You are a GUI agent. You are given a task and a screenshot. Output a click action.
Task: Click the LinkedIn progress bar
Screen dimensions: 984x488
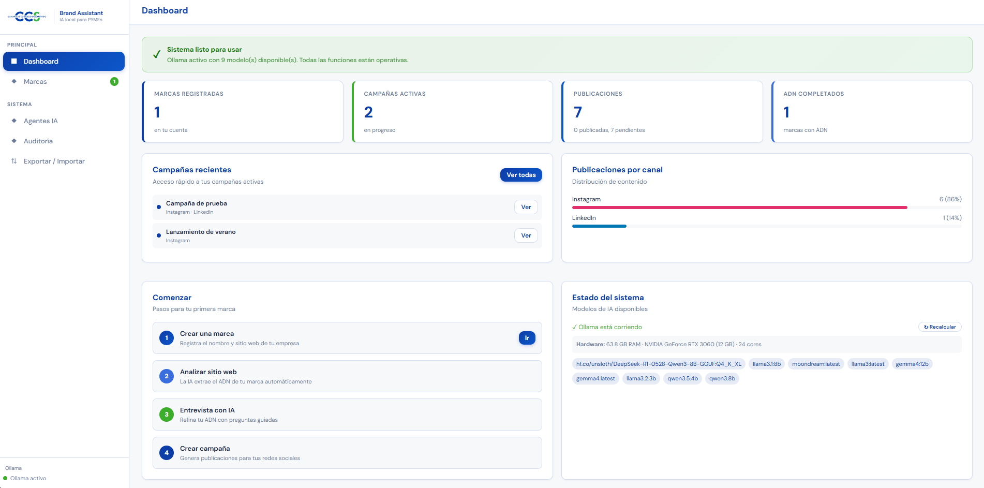(x=767, y=226)
